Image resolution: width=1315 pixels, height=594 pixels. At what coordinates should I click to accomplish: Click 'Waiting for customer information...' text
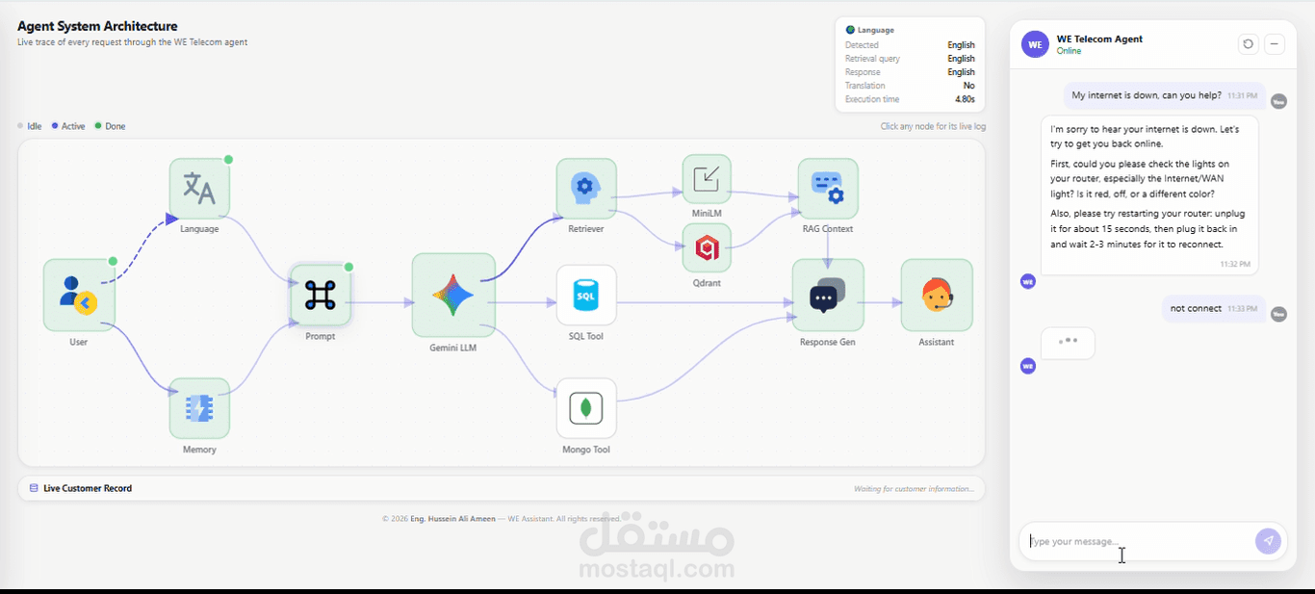(x=914, y=489)
